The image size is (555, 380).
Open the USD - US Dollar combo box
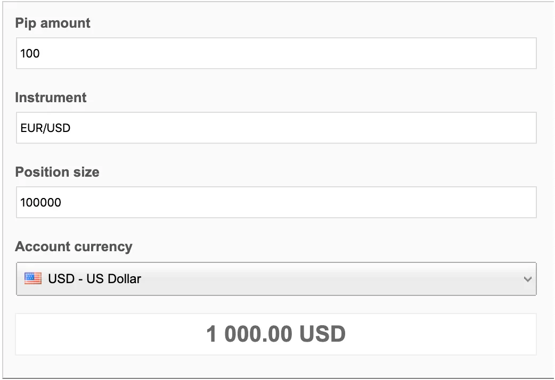pyautogui.click(x=276, y=279)
